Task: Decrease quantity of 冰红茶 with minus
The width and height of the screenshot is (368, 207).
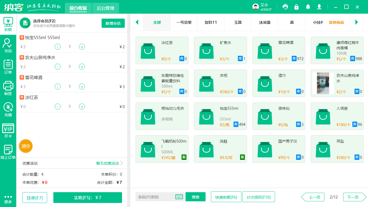Action: tap(58, 106)
